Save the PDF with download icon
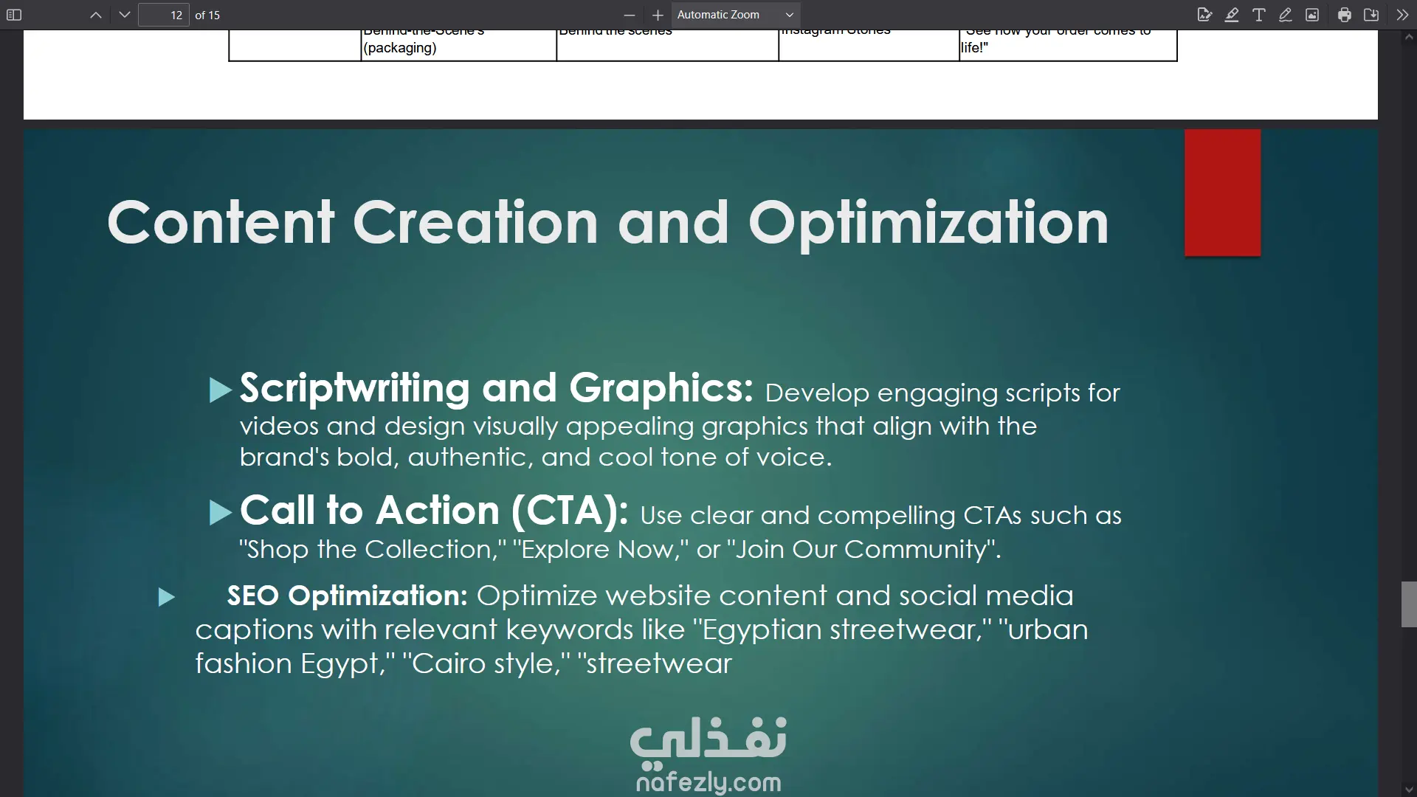Image resolution: width=1417 pixels, height=797 pixels. (x=1371, y=15)
